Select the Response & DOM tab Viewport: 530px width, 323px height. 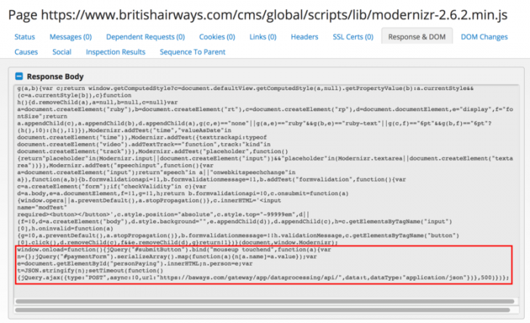click(x=416, y=36)
